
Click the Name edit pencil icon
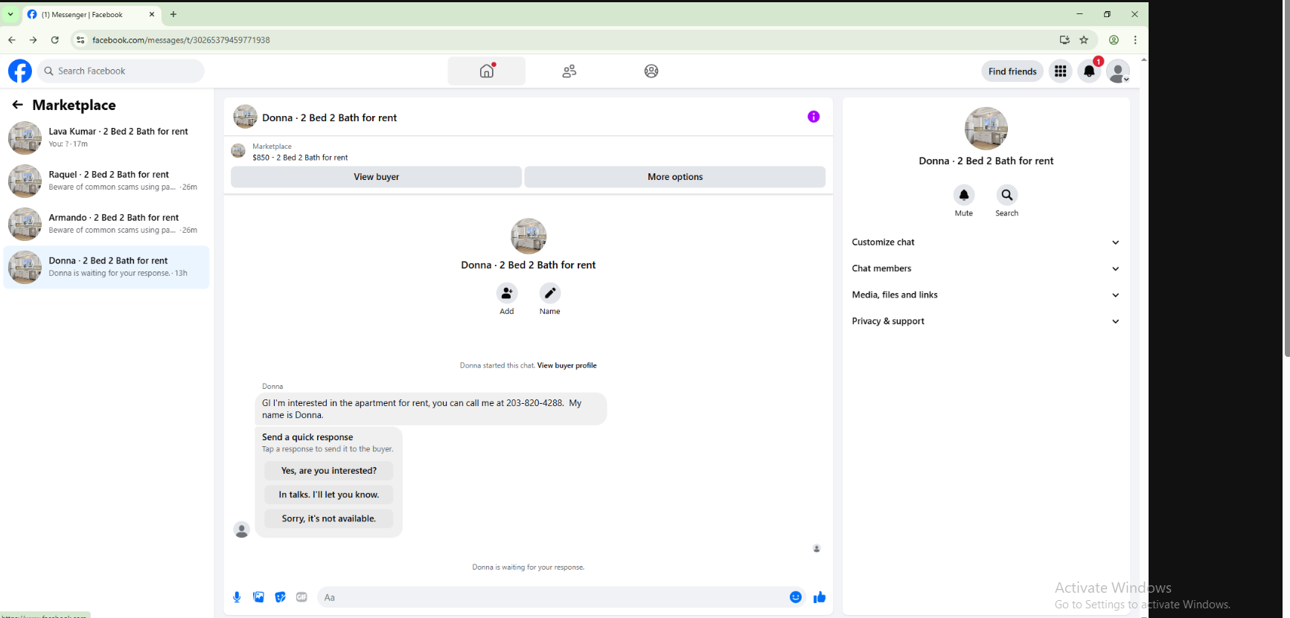click(550, 293)
